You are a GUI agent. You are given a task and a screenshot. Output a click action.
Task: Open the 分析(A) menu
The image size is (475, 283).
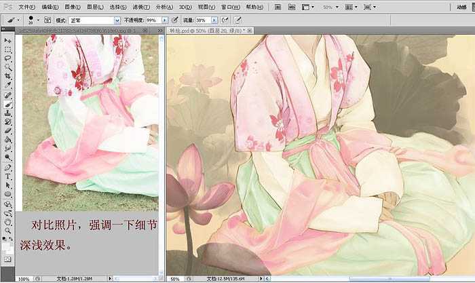tap(164, 7)
